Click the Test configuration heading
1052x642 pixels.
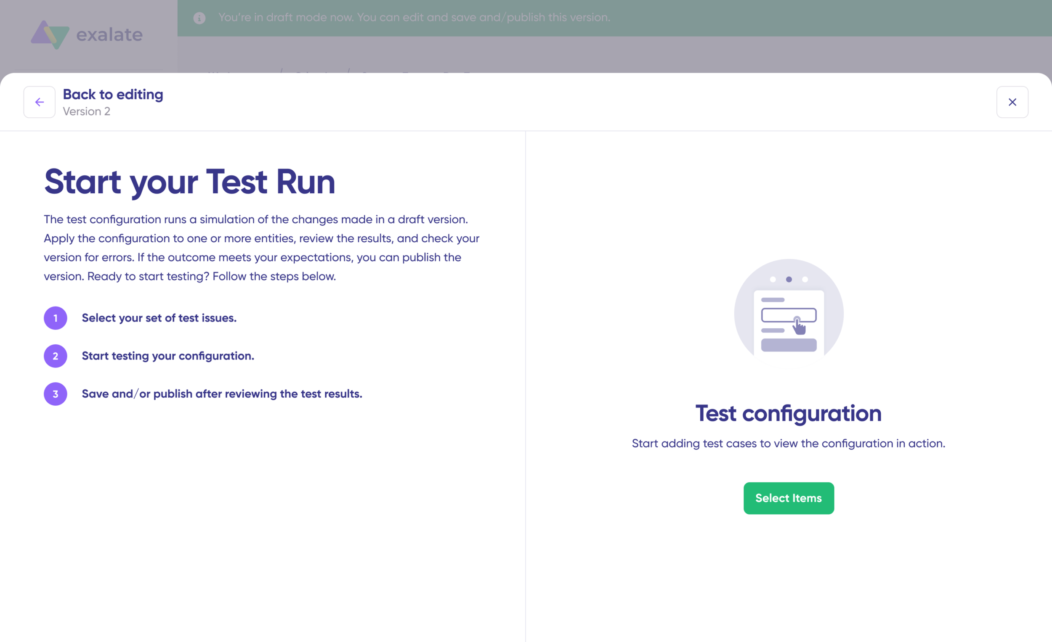click(x=788, y=413)
